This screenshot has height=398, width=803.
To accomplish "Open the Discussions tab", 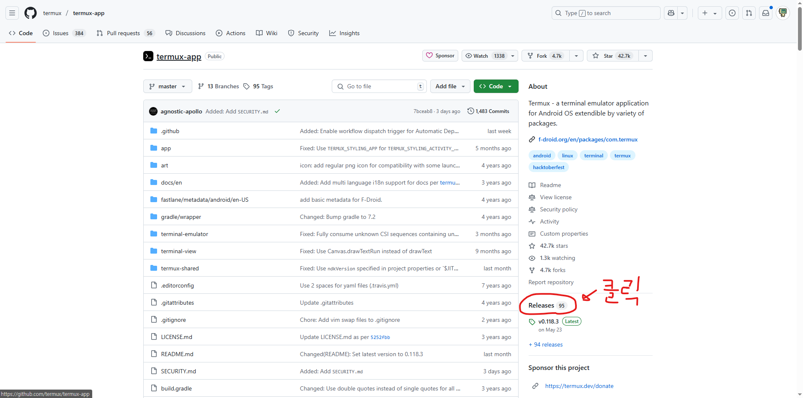I will (185, 33).
